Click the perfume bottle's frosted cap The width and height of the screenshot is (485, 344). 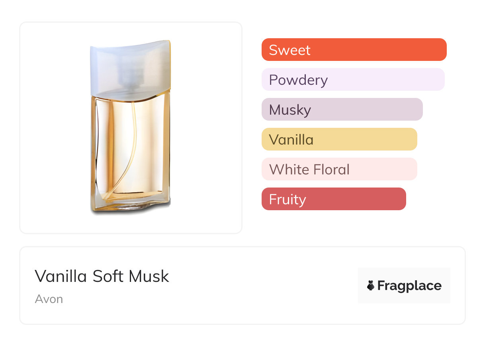130,68
